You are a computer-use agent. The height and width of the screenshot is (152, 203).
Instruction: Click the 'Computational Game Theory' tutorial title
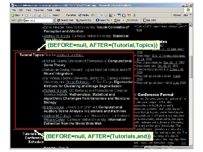[88, 63]
